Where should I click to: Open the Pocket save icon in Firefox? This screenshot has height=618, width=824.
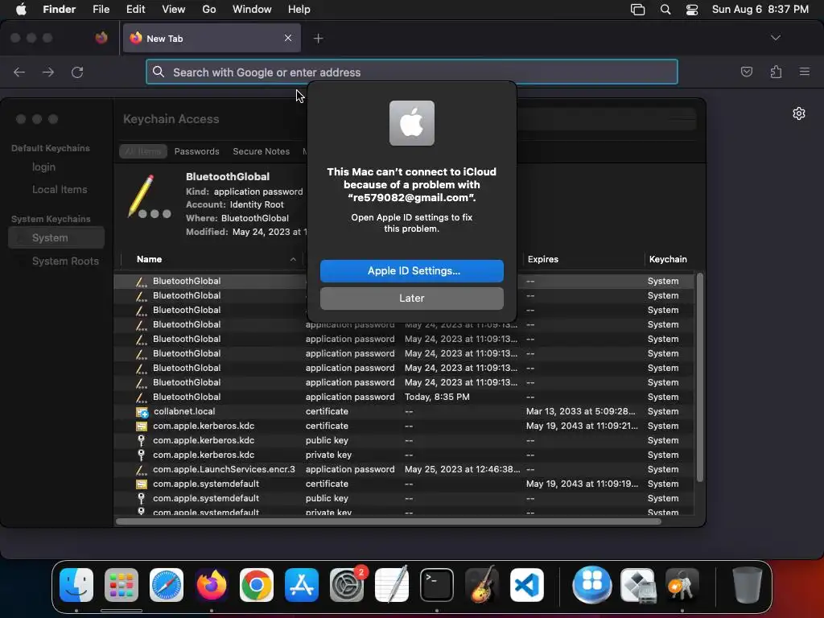[746, 72]
